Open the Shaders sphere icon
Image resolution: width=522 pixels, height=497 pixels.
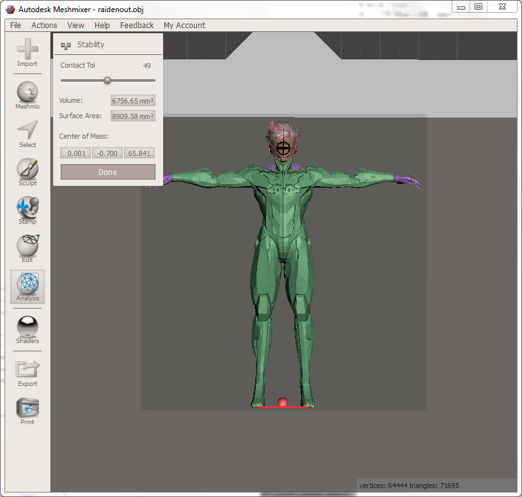[x=27, y=328]
